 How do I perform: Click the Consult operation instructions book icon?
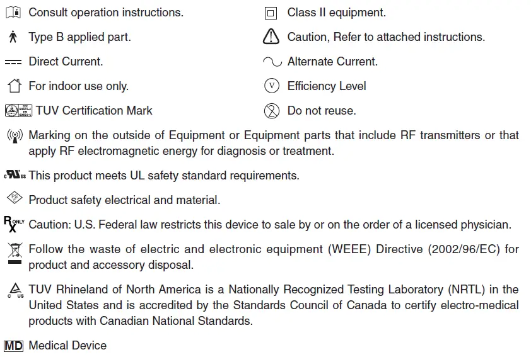pos(13,13)
